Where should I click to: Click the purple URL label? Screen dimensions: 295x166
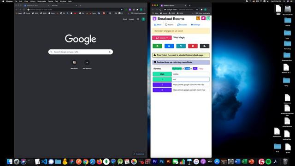[195, 69]
